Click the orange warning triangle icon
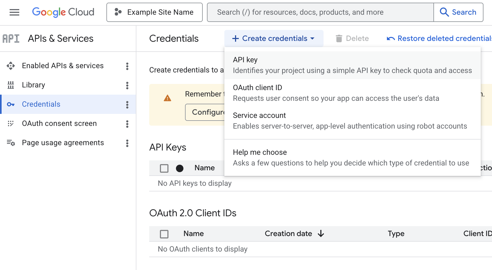Screen dimensions: 492x270 click(x=167, y=98)
